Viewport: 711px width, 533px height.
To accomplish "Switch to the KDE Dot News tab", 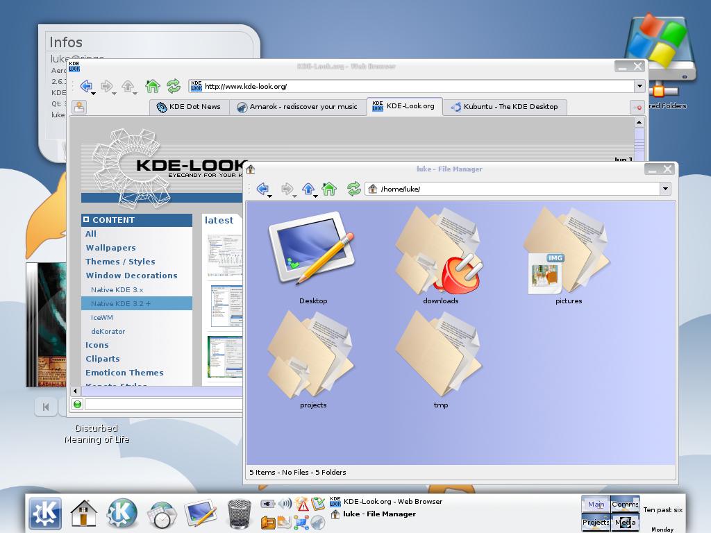I will click(189, 107).
